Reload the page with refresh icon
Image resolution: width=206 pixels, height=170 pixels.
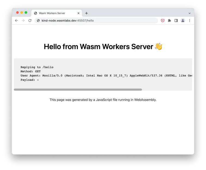coord(30,21)
